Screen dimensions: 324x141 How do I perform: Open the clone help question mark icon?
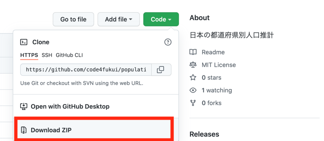168,42
